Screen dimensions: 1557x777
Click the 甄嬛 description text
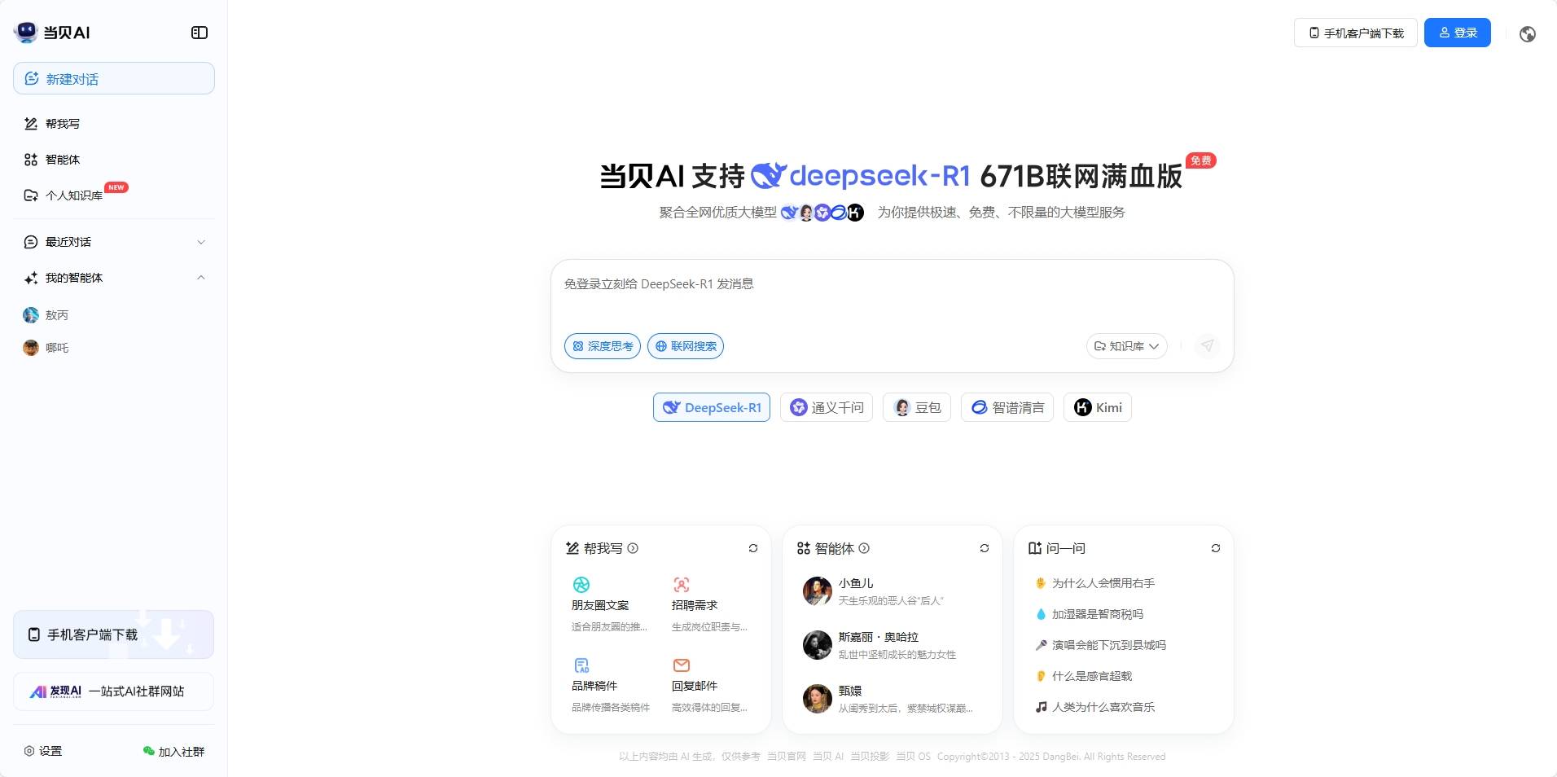(906, 709)
